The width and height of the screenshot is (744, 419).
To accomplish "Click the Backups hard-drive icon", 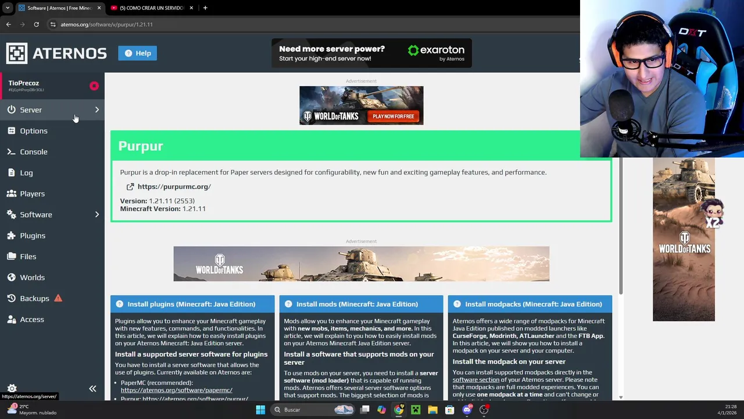I will (x=12, y=298).
